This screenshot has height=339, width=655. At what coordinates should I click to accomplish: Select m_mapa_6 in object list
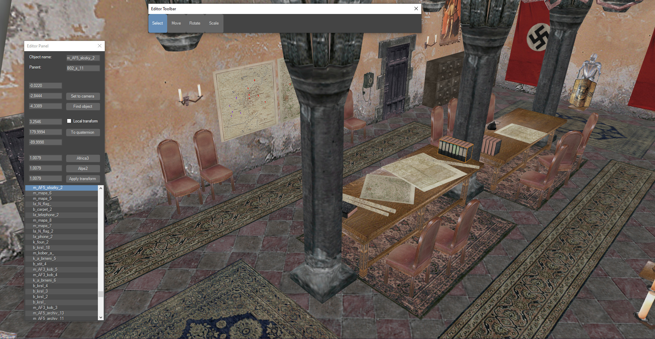(x=62, y=193)
